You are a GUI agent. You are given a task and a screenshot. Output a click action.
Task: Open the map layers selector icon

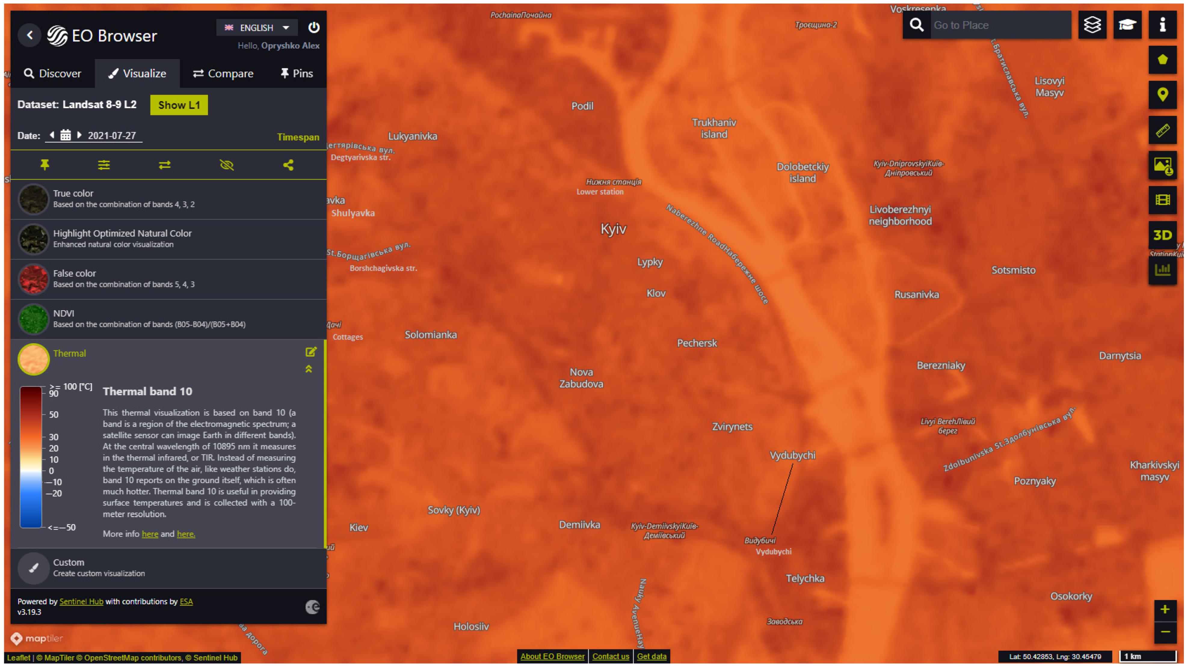pos(1092,25)
